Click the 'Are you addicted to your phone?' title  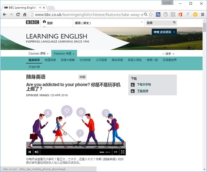tap(73, 87)
